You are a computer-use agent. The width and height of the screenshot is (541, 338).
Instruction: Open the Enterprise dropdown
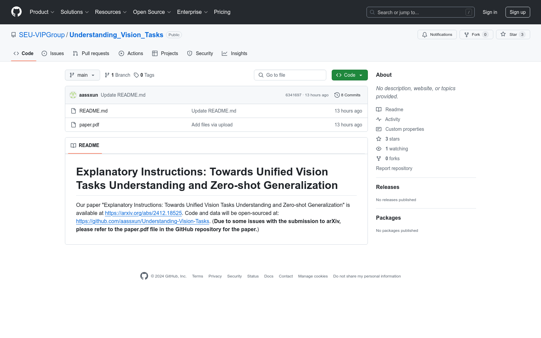click(192, 12)
